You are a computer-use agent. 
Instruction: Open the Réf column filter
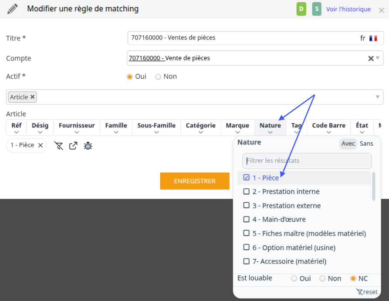tap(17, 128)
